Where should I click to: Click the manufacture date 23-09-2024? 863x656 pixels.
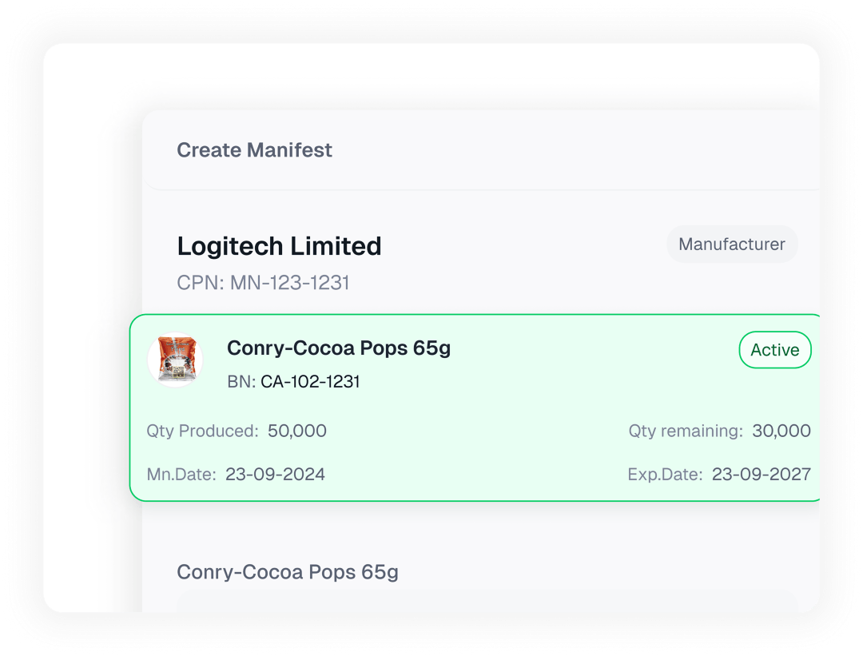click(275, 475)
